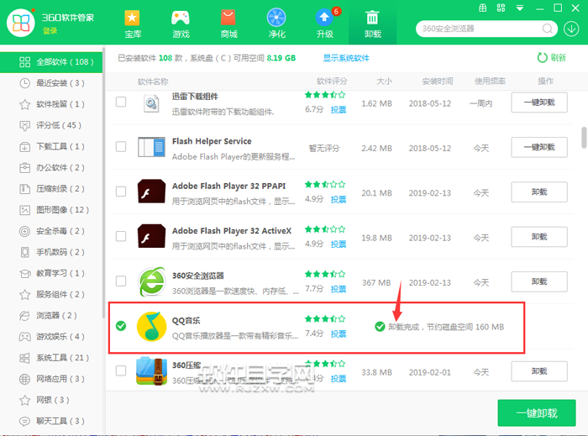Click the star rating of Flash Player PPAPI

325,185
